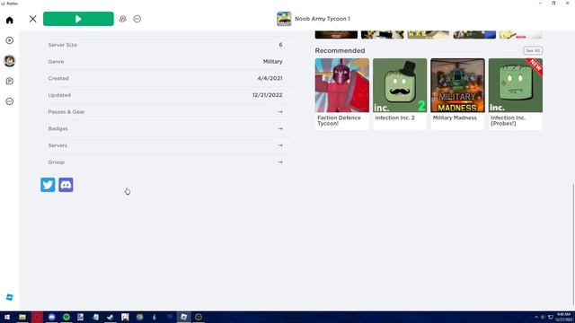Expand the Group row arrow
The height and width of the screenshot is (323, 575).
click(x=280, y=161)
